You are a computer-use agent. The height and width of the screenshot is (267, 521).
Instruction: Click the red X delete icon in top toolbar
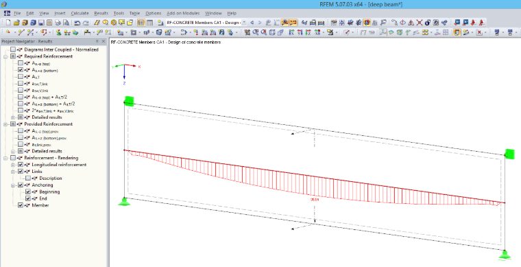[x=420, y=23]
